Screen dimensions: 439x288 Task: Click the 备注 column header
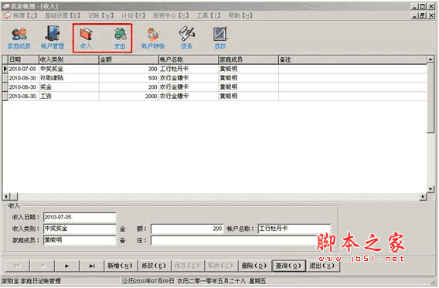[352, 59]
